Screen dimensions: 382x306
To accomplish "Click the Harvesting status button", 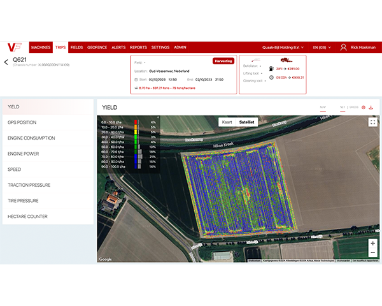I will pyautogui.click(x=223, y=61).
